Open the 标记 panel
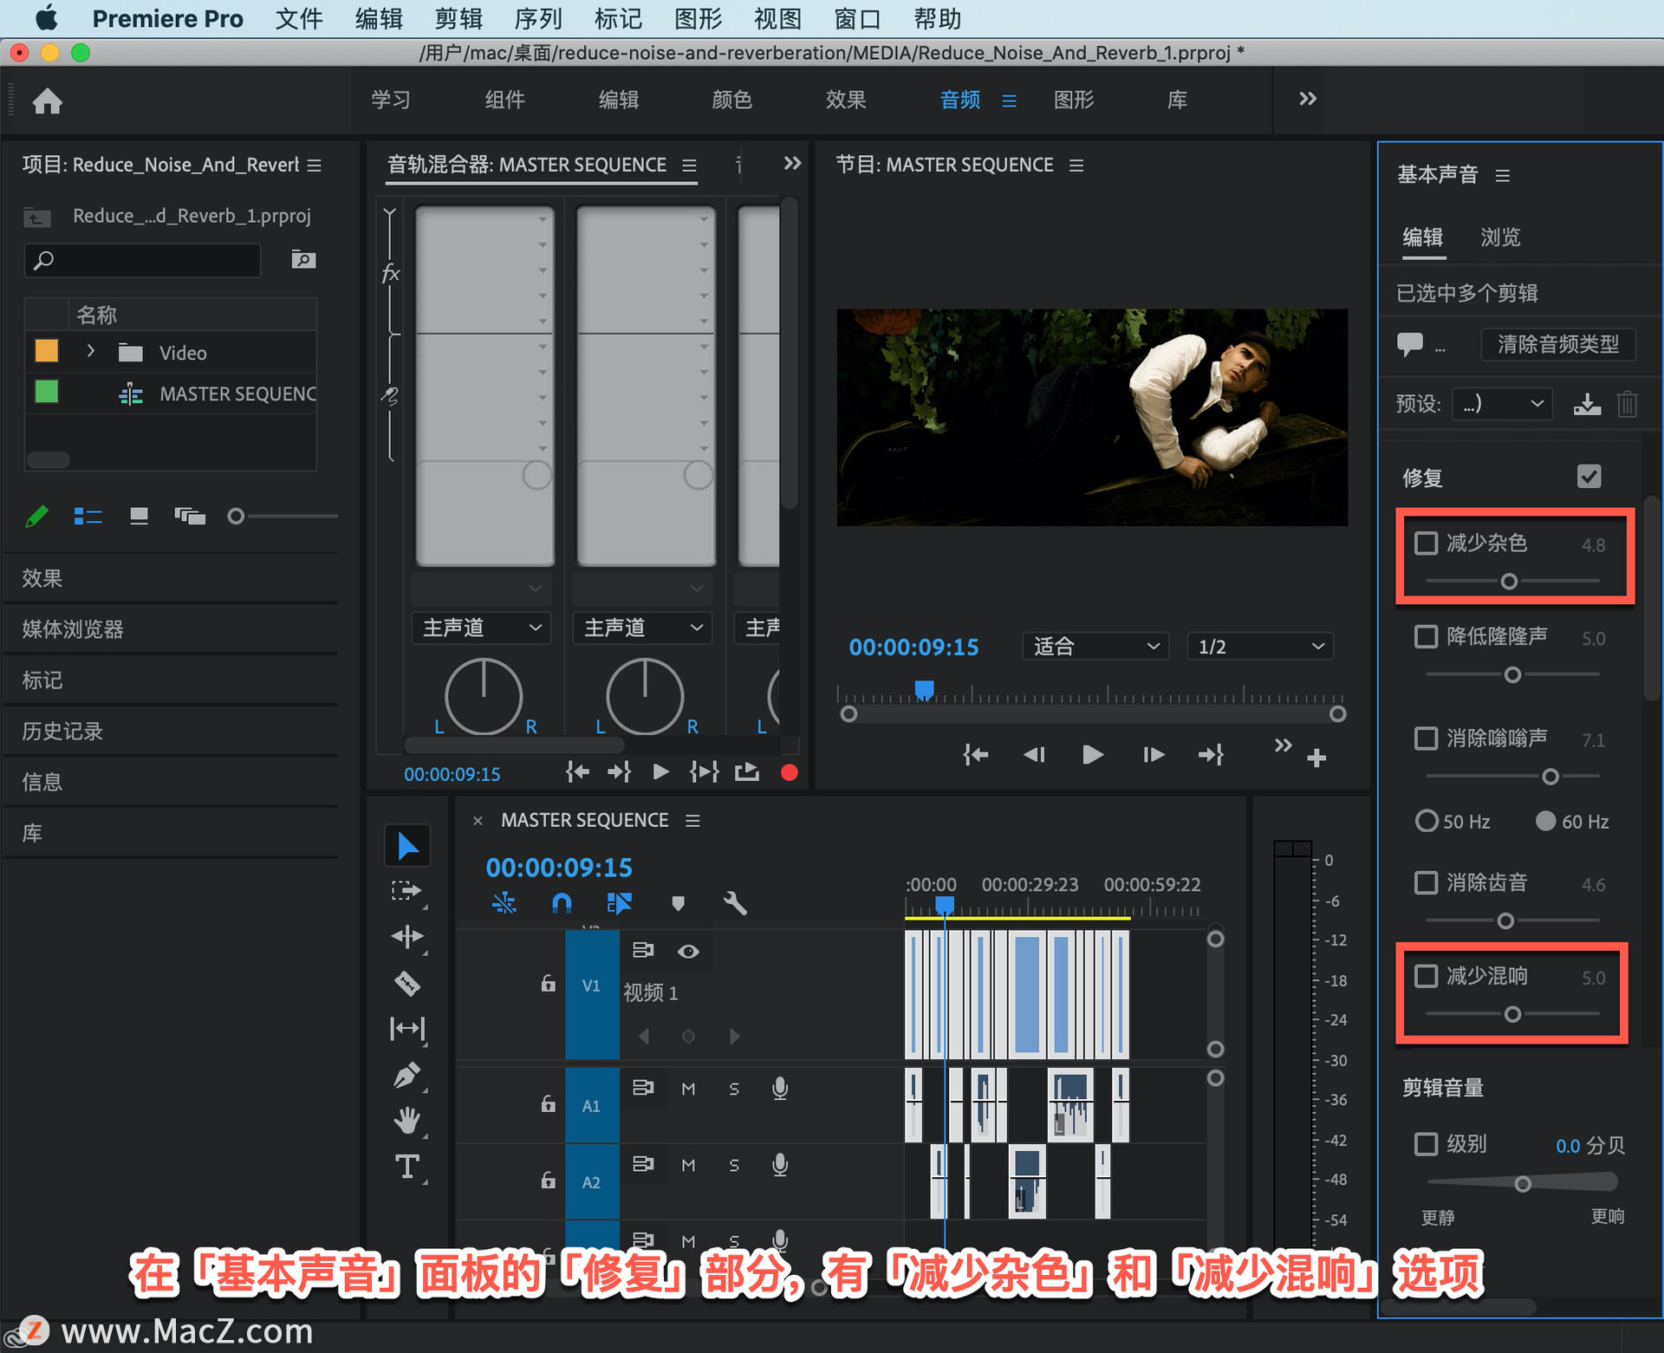The height and width of the screenshot is (1353, 1664). tap(42, 680)
